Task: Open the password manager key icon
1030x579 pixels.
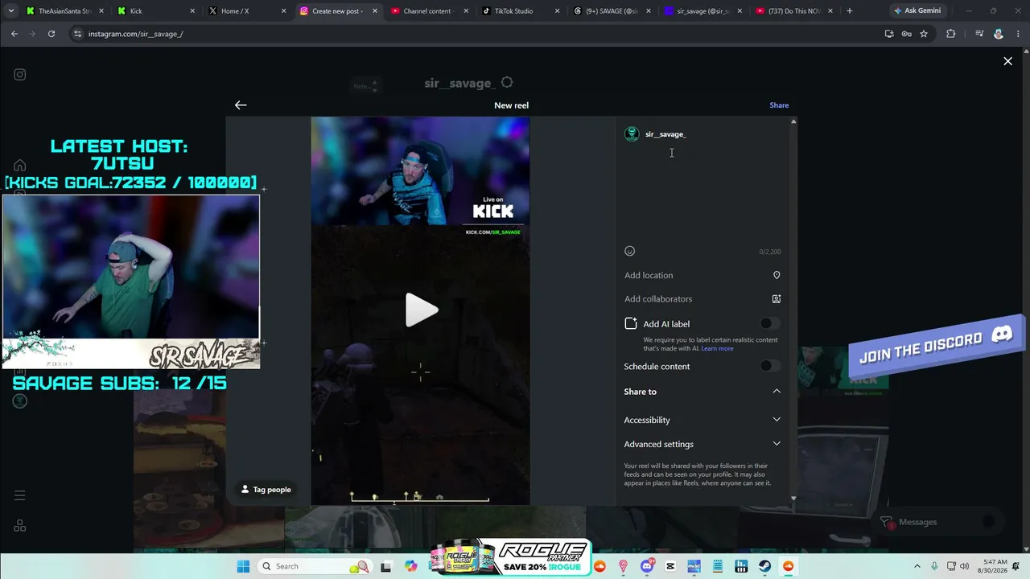Action: (x=906, y=34)
